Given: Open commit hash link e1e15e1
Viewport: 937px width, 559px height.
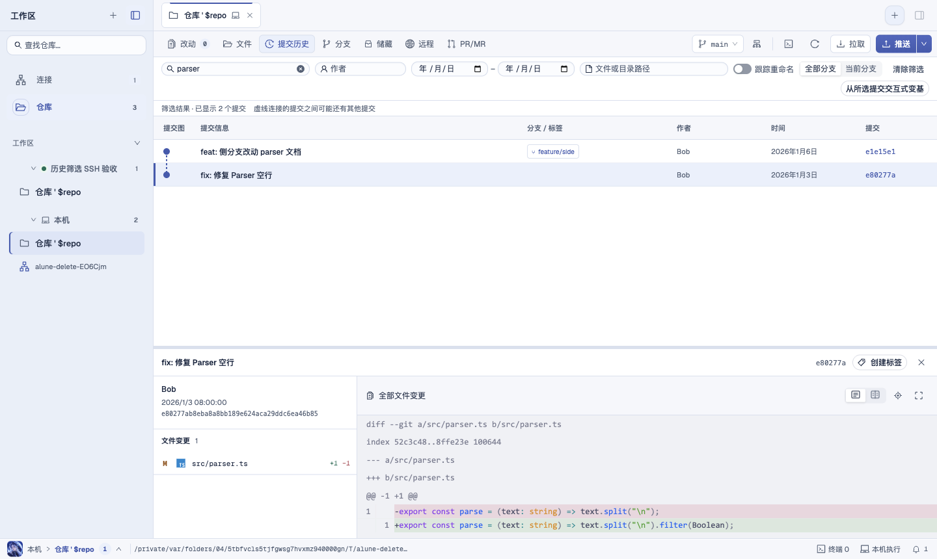Looking at the screenshot, I should [880, 151].
